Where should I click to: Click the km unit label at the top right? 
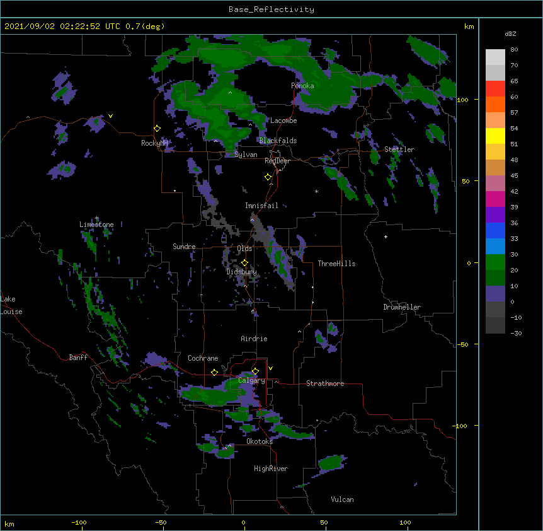point(469,26)
